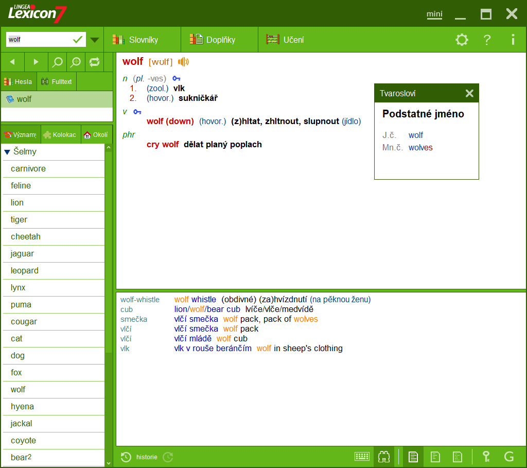Open the on-screen keyboard icon
This screenshot has height=468, width=527.
(x=362, y=457)
